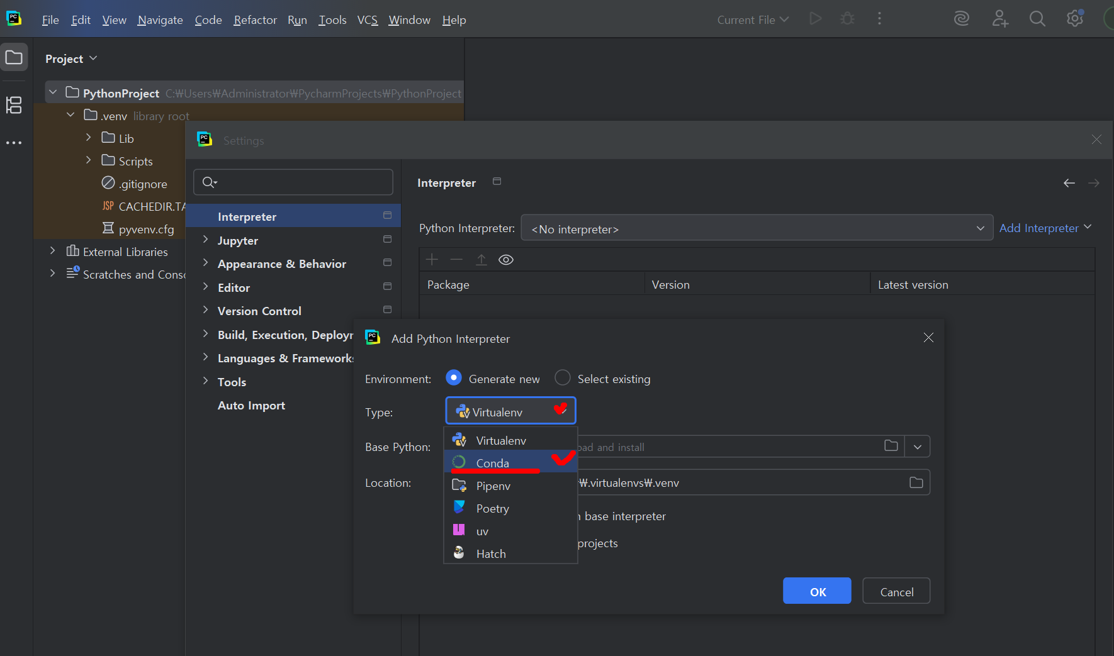Click Install package plus icon

432,260
